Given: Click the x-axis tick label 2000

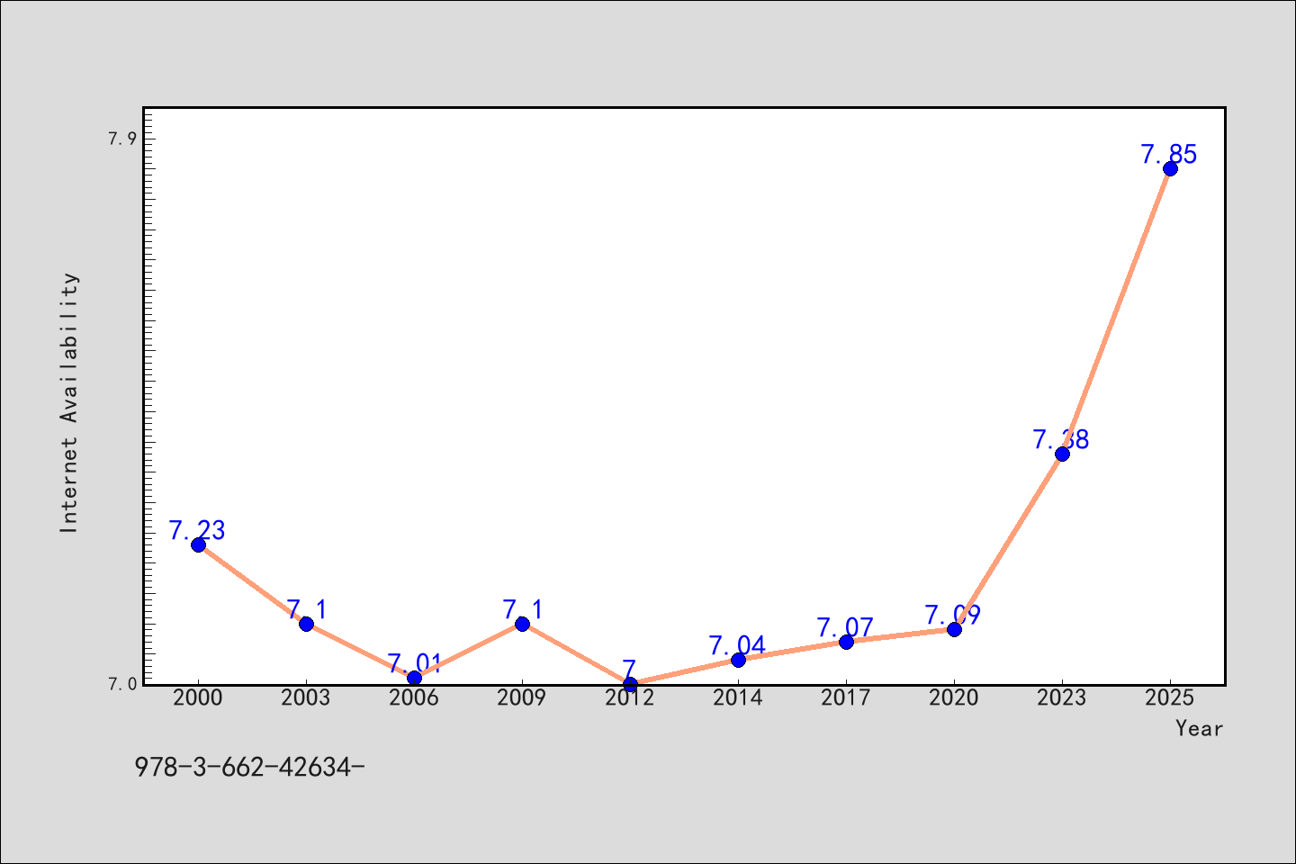Looking at the screenshot, I should 198,697.
